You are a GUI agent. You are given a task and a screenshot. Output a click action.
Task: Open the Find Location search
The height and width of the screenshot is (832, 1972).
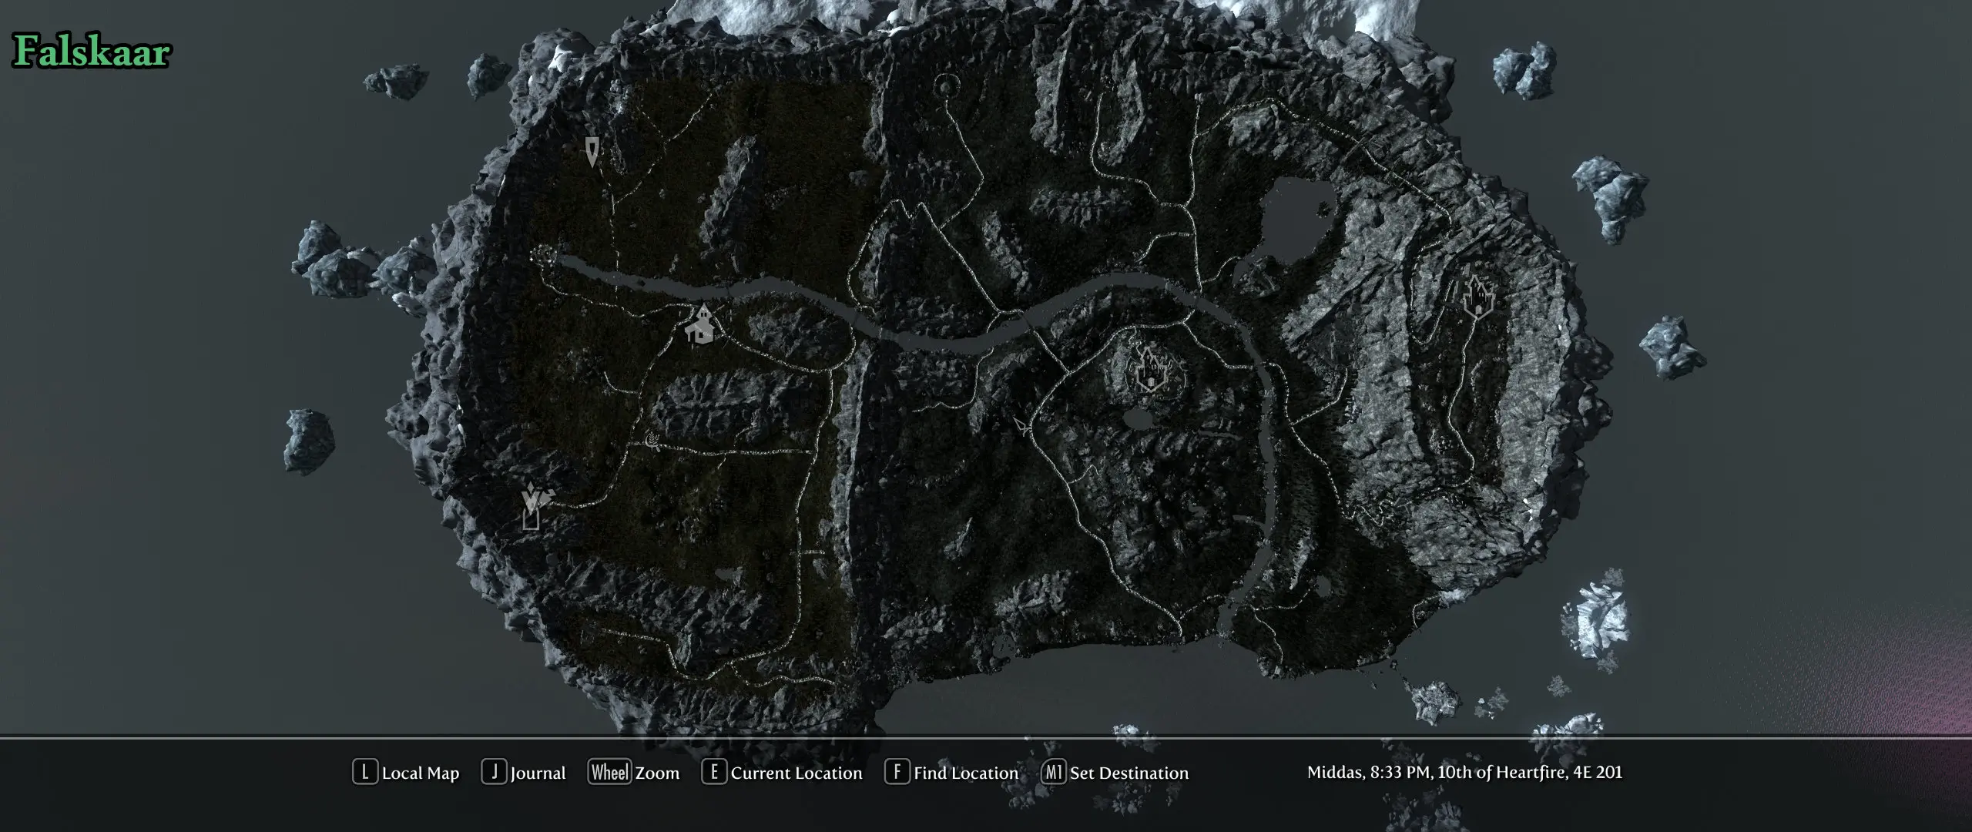tap(966, 773)
